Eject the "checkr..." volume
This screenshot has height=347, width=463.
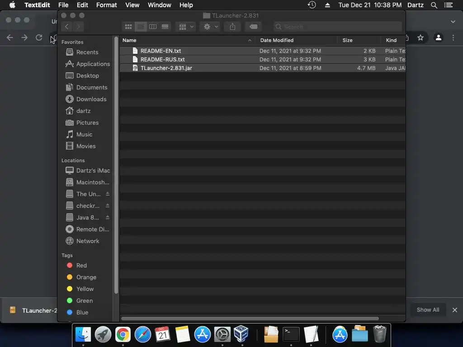coord(108,206)
